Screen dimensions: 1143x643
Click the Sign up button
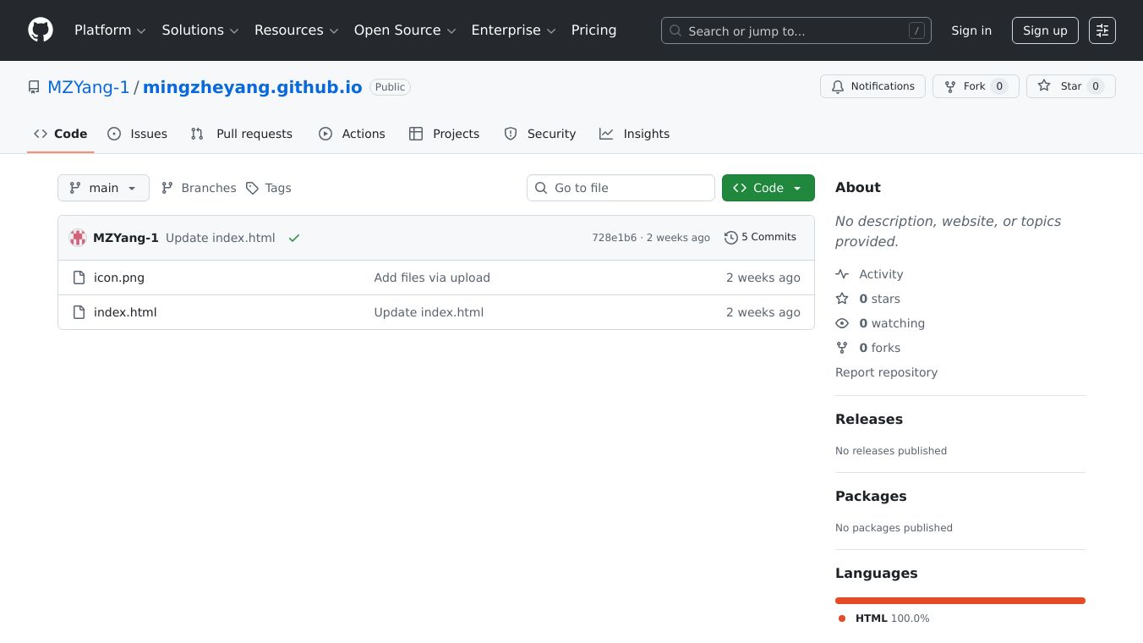coord(1045,30)
